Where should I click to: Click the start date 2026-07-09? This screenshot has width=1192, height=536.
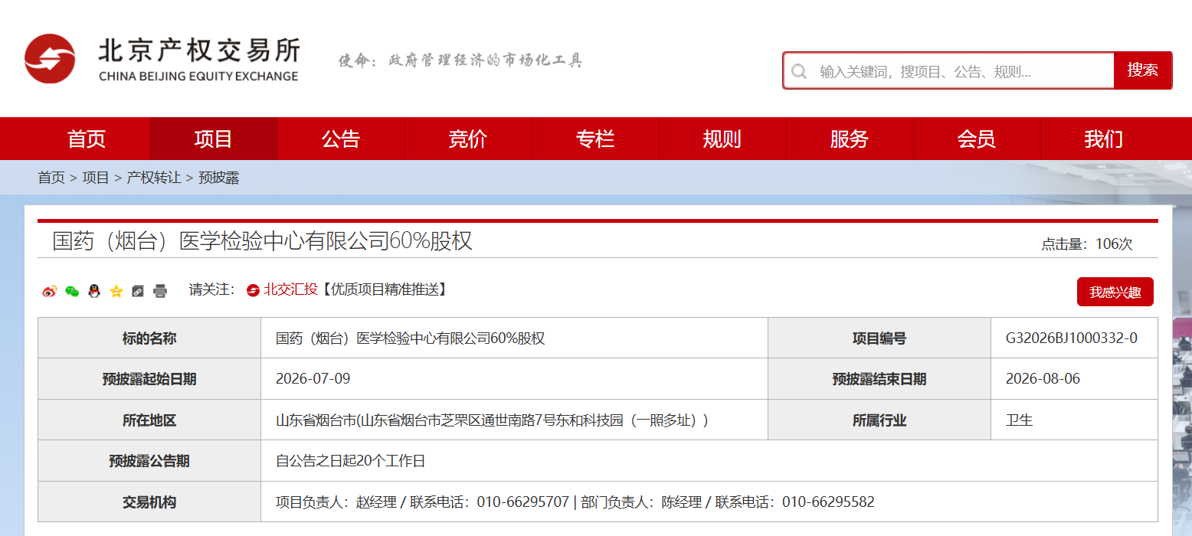pyautogui.click(x=313, y=379)
